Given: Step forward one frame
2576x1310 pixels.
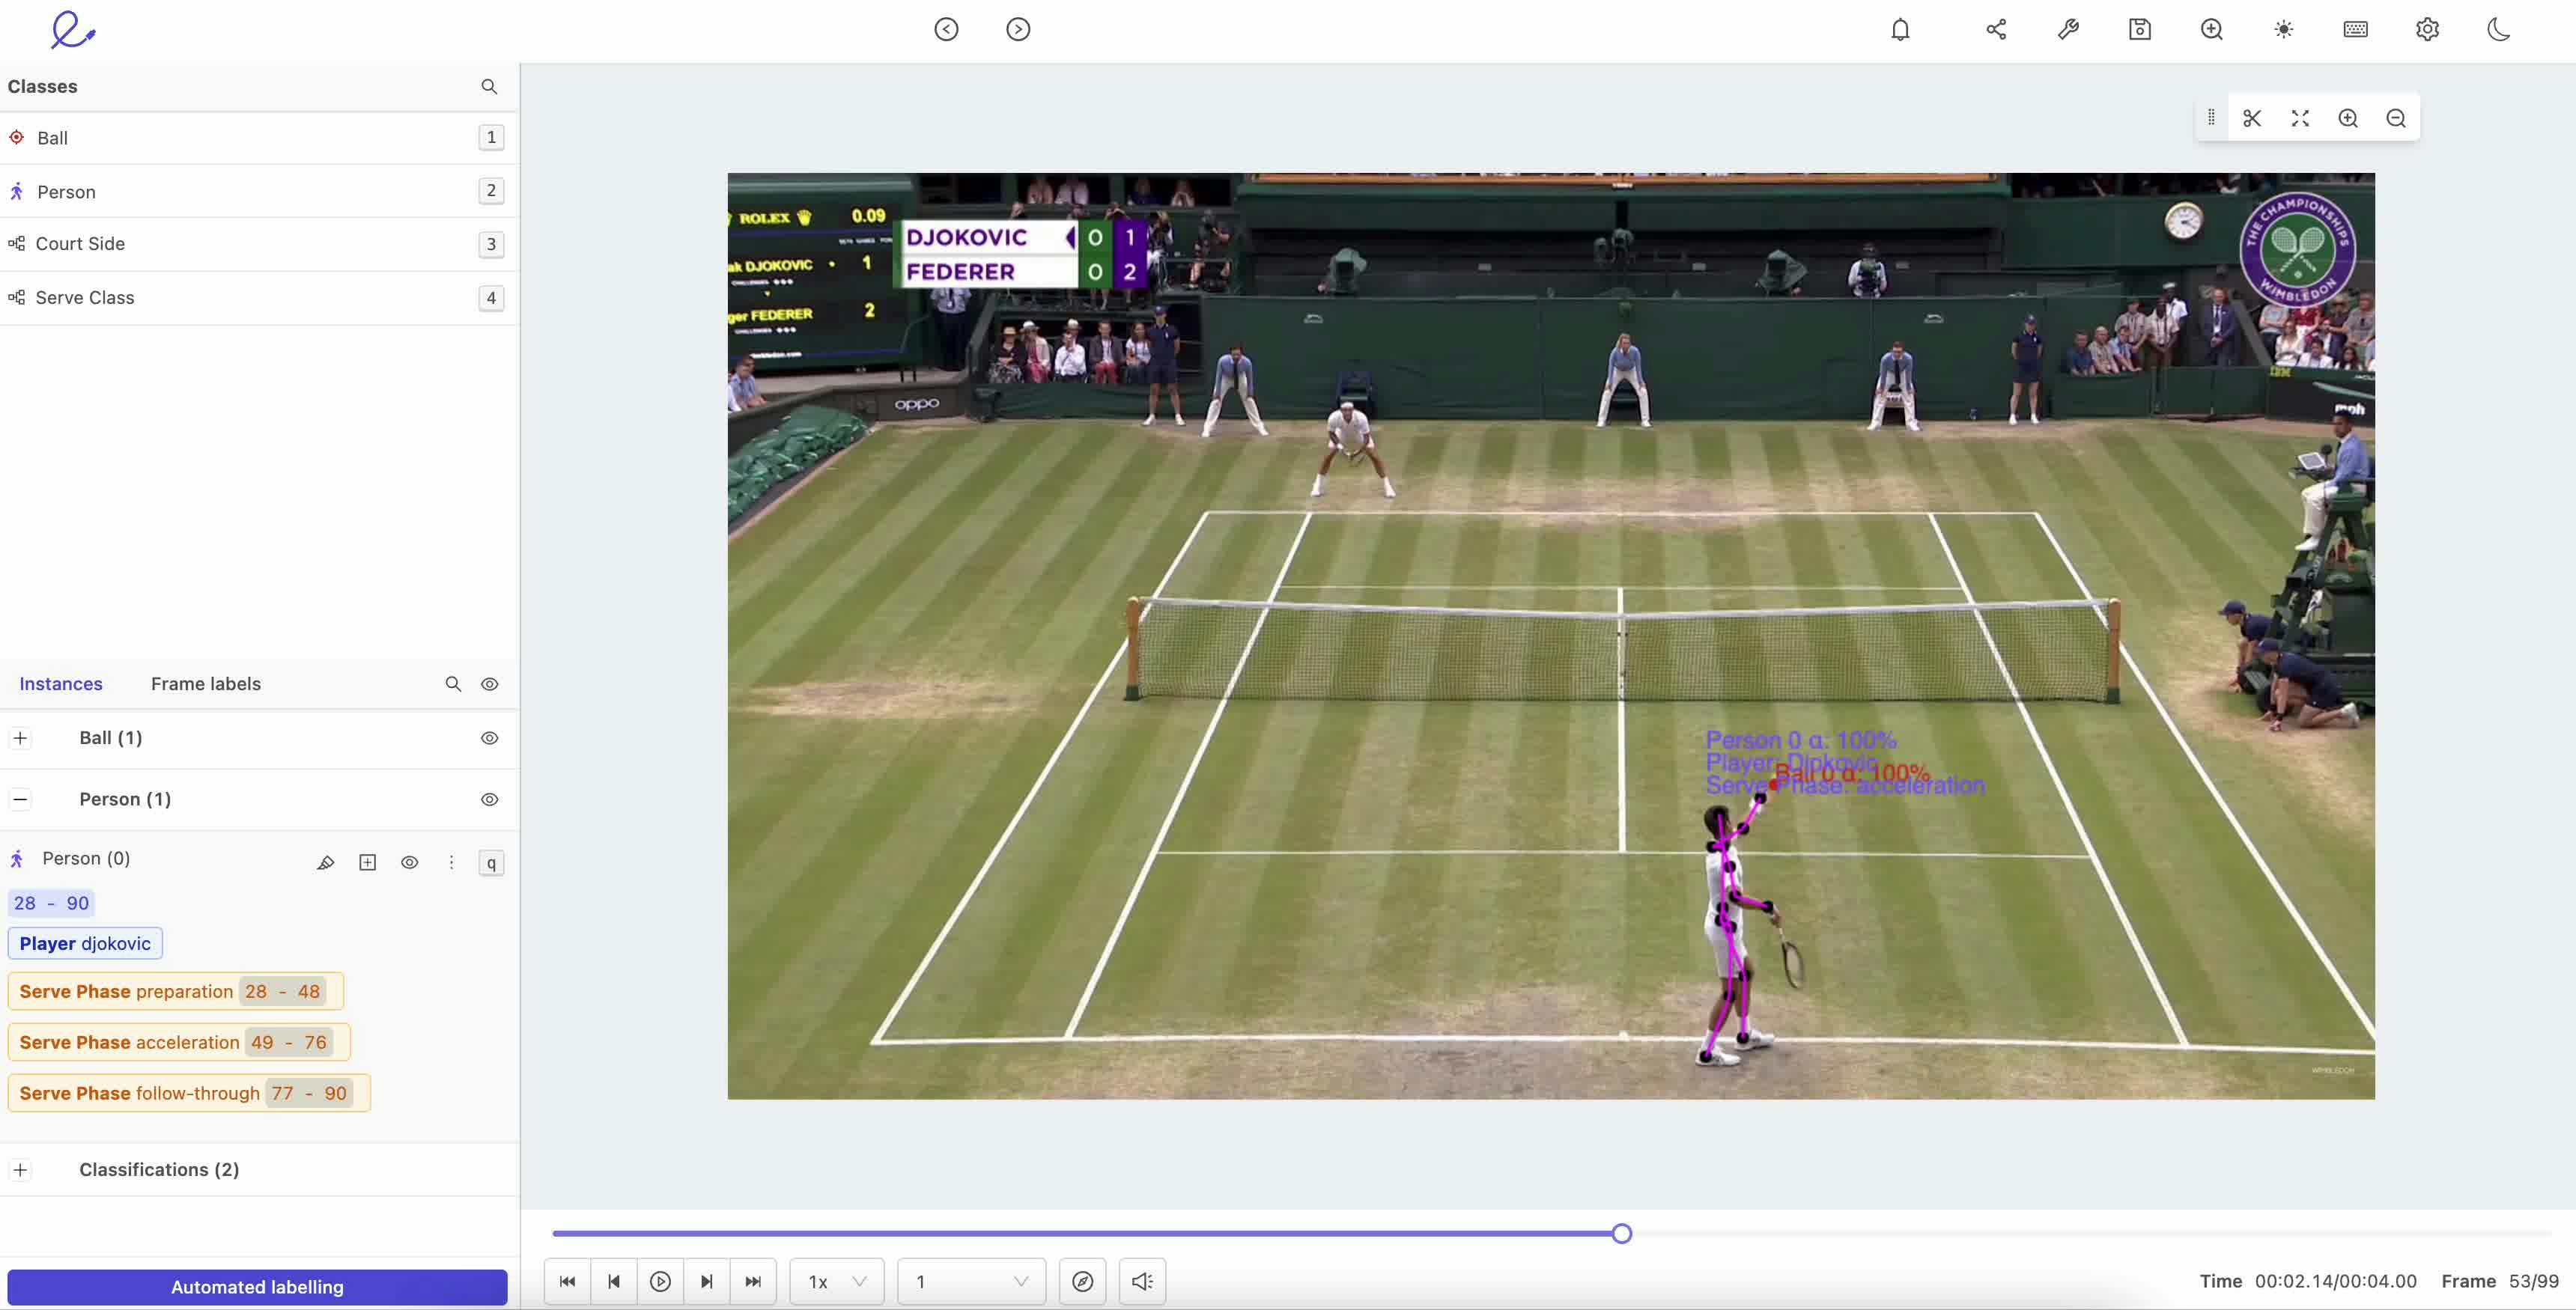Looking at the screenshot, I should (x=707, y=1281).
